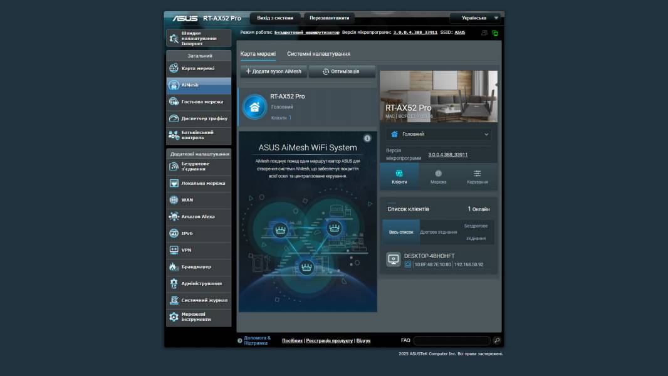The height and width of the screenshot is (376, 668).
Task: Click the DESKTOP-4BHOHFT device icon
Action: click(x=394, y=259)
